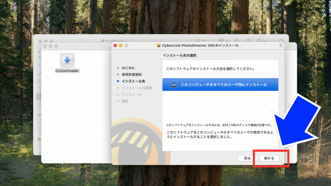Viewport: 331px width, 186px height.
Task: Click the laptop icon in the install option
Action: coord(173,85)
